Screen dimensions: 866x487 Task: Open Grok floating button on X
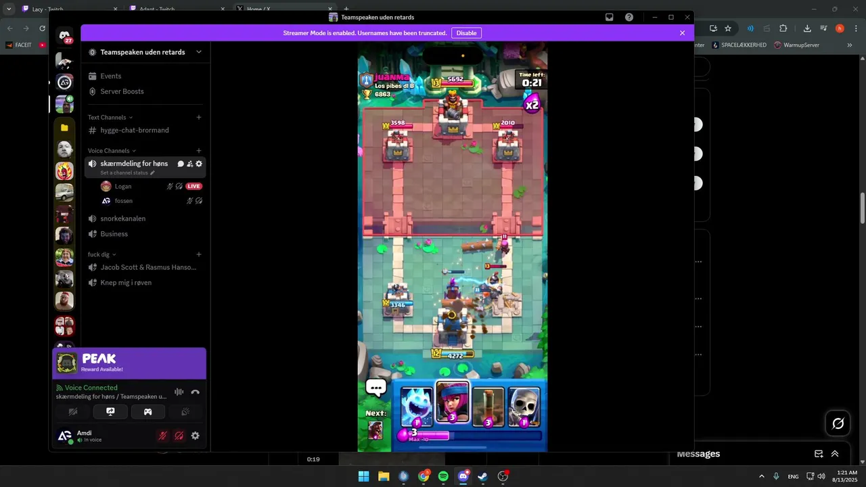coord(838,423)
